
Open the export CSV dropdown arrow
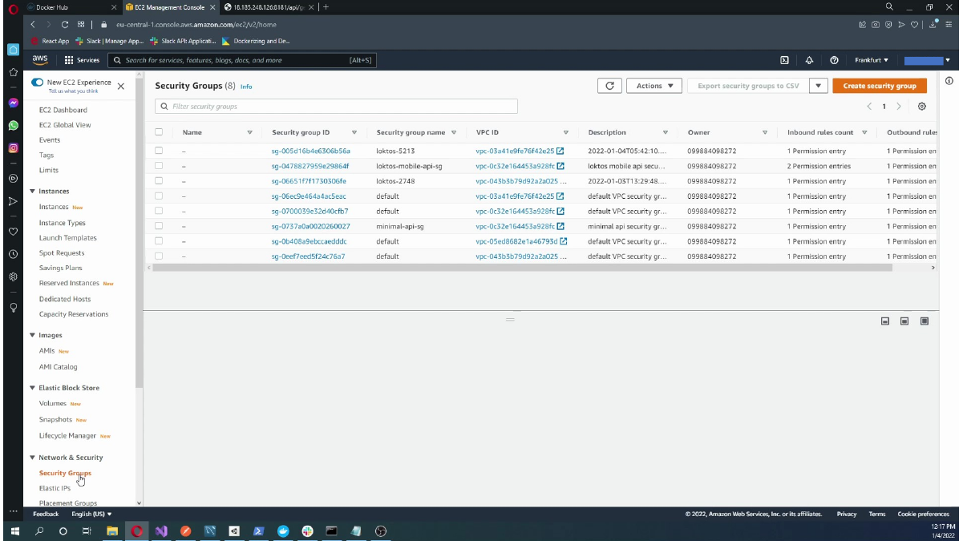(x=819, y=86)
